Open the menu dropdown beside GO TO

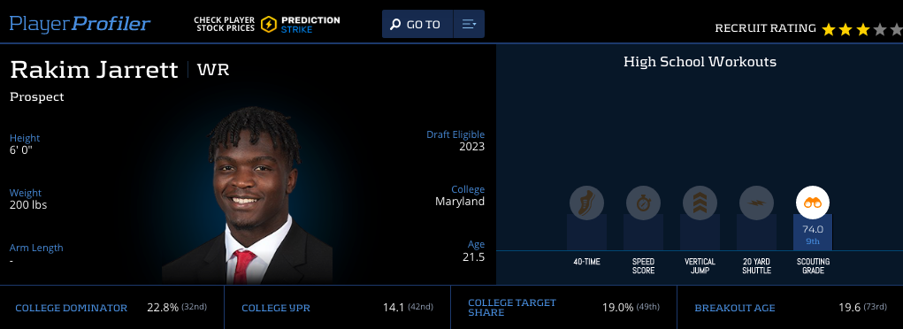click(x=469, y=24)
